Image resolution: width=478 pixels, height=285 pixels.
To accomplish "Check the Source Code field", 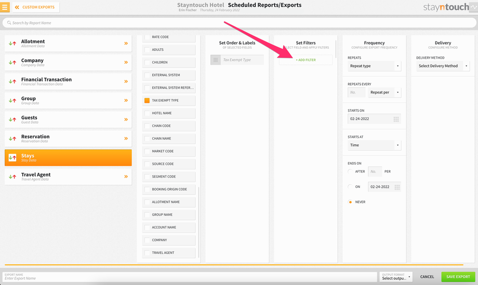I will (x=147, y=164).
